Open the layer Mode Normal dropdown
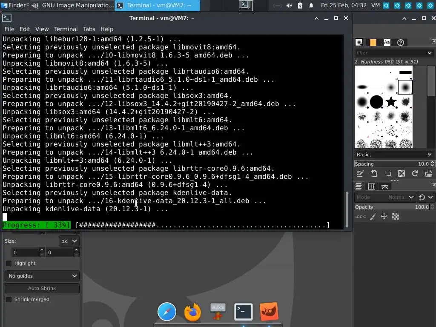This screenshot has height=327, width=436. (385, 197)
